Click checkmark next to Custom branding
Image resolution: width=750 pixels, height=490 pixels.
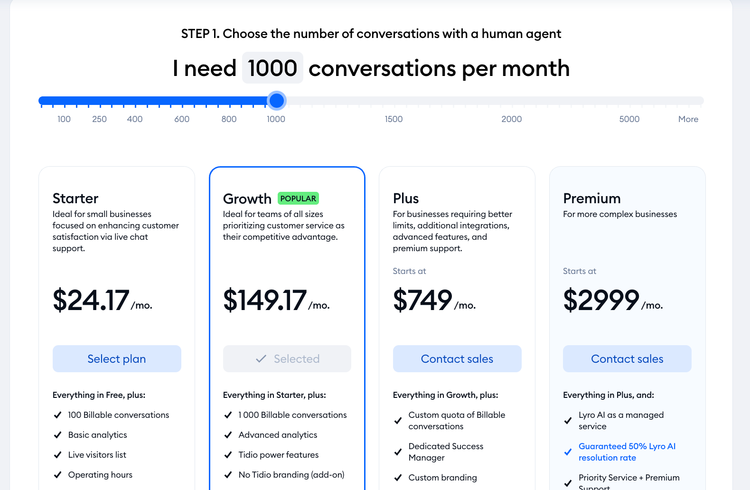[x=398, y=478]
